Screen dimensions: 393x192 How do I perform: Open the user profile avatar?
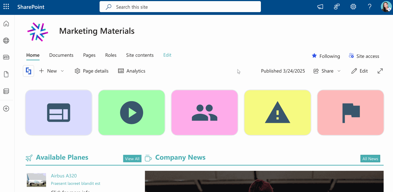tap(386, 7)
